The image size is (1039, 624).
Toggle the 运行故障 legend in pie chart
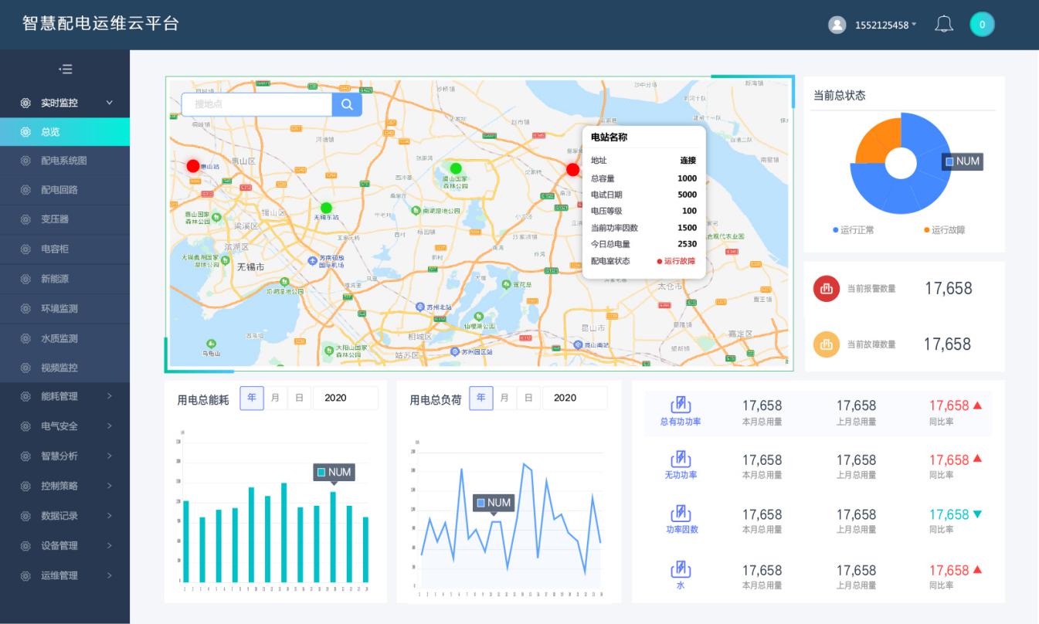[x=943, y=230]
